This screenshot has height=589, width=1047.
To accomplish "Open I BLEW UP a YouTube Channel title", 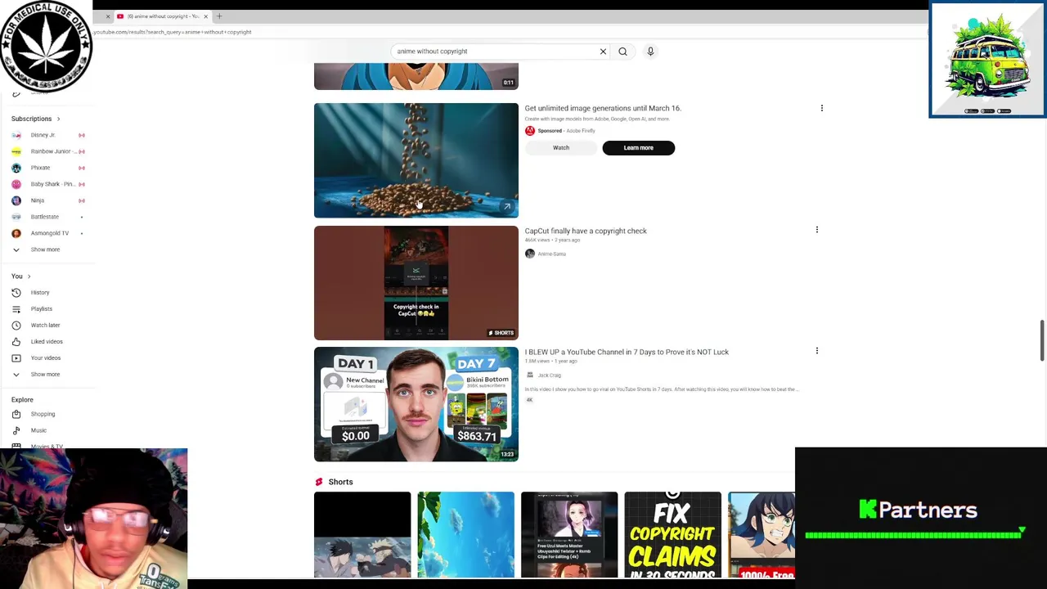I will pyautogui.click(x=627, y=352).
